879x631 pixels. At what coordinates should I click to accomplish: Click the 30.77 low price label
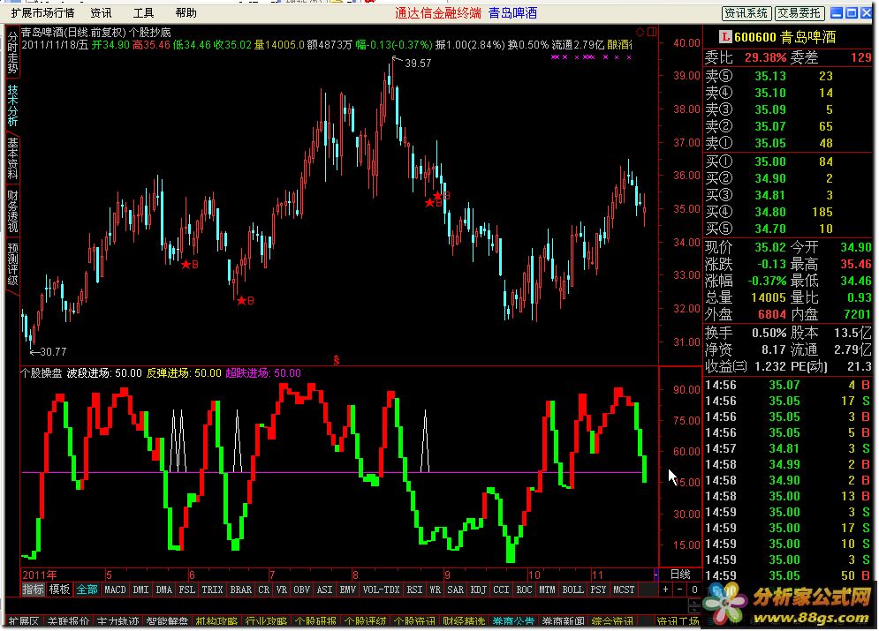53,351
